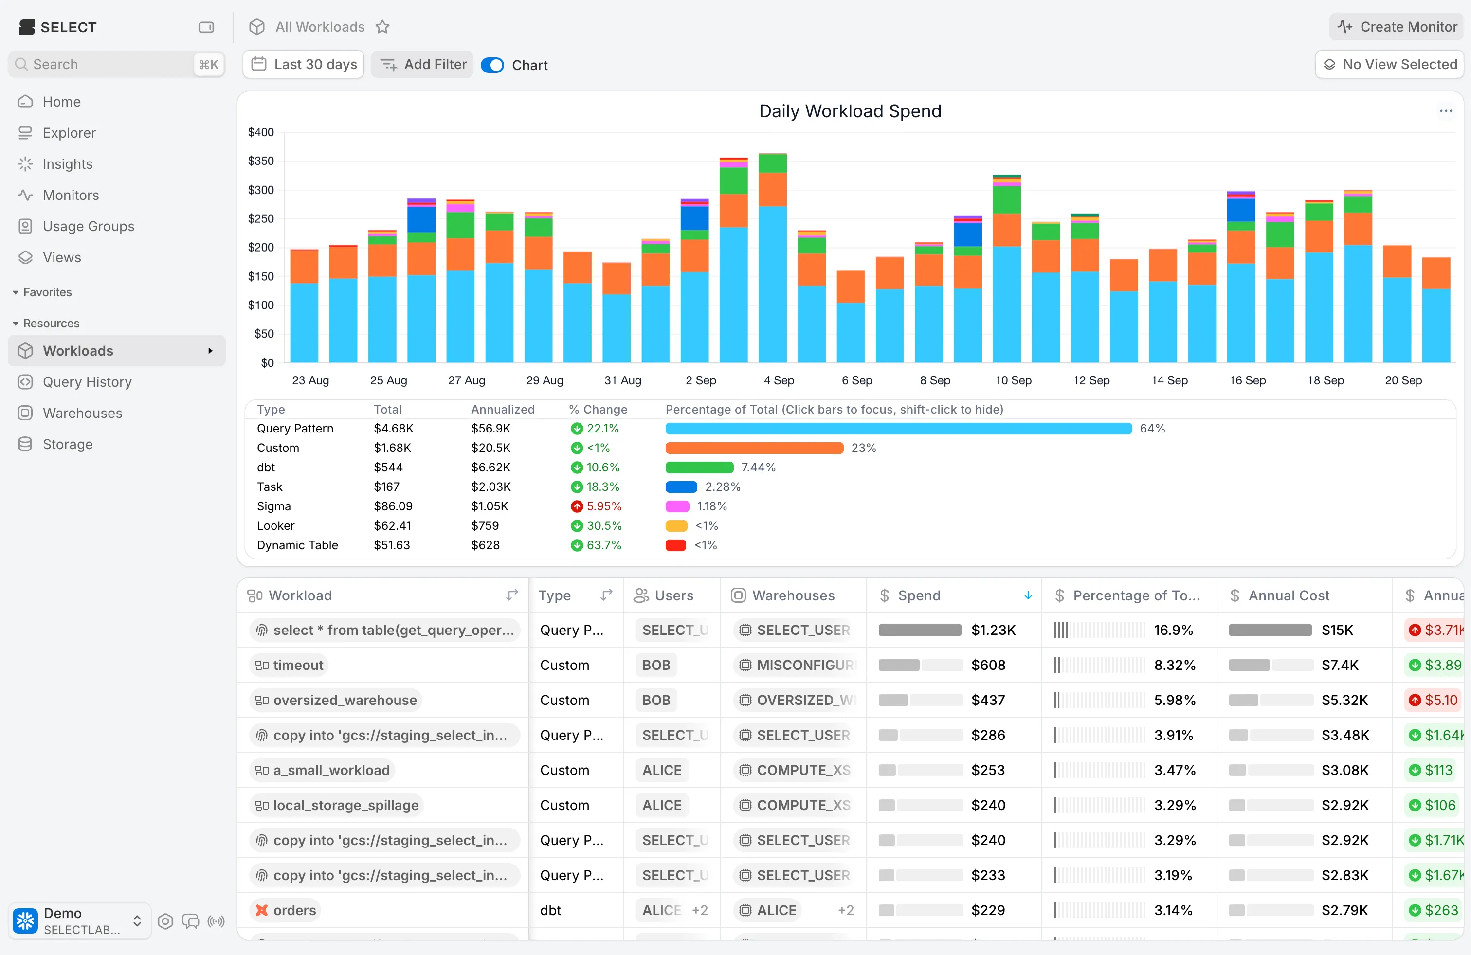This screenshot has width=1471, height=955.
Task: Star All Workloads as favorite
Action: pos(382,27)
